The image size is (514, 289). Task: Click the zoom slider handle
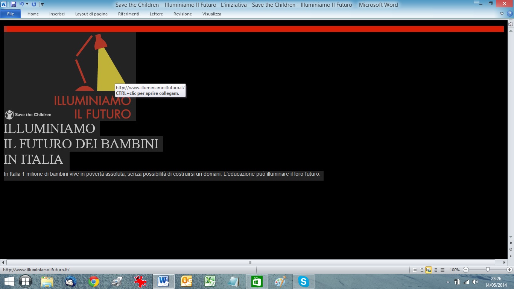tap(488, 269)
